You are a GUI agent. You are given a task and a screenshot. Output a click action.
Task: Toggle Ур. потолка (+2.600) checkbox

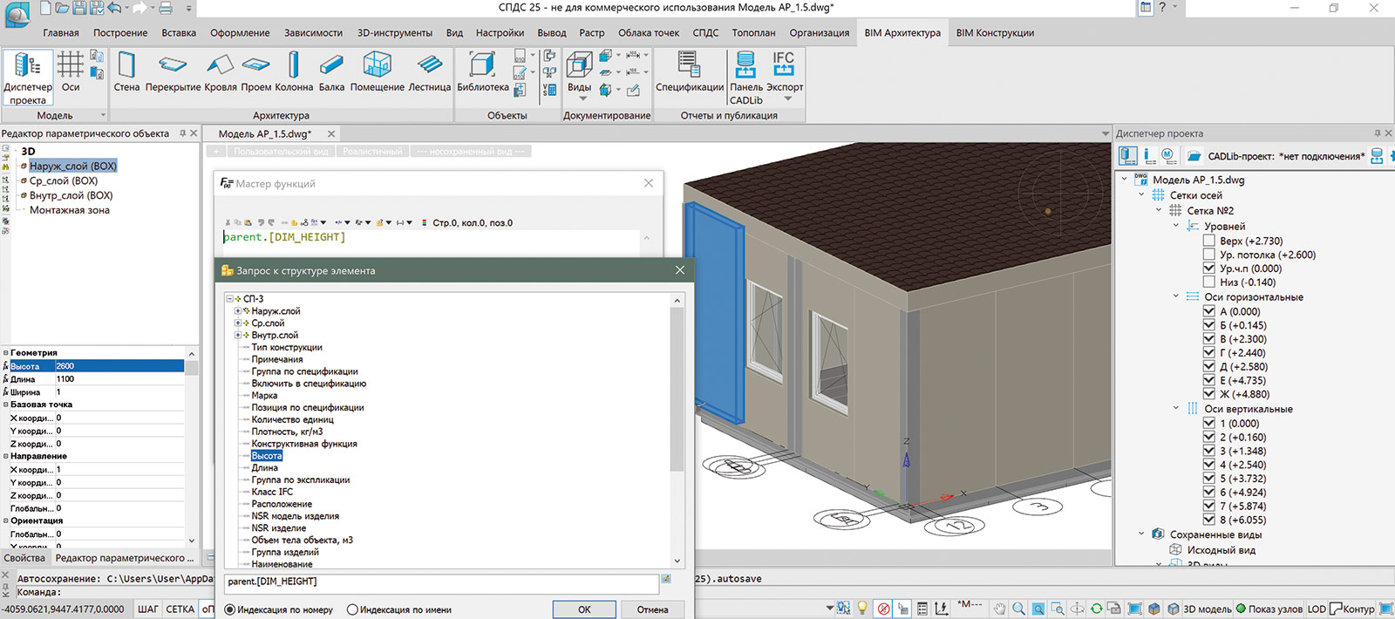[x=1208, y=255]
